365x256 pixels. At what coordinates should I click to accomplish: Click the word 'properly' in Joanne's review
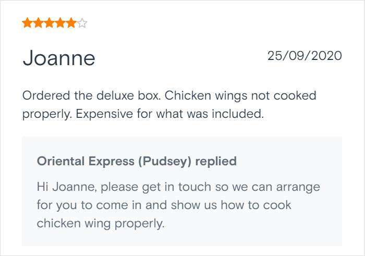coord(47,114)
